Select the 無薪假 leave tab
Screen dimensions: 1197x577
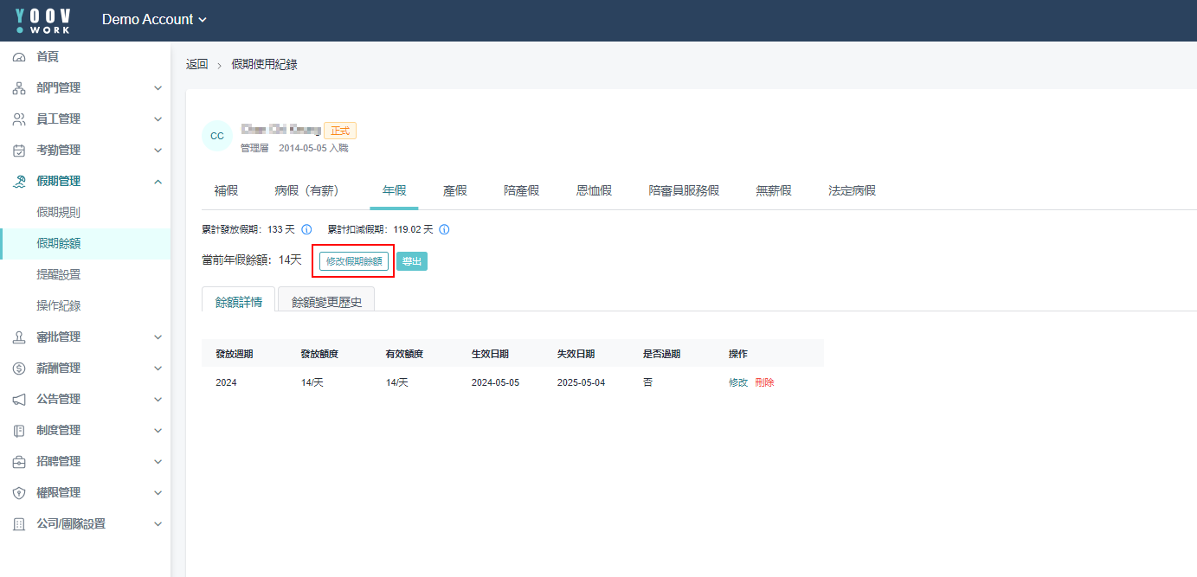[773, 191]
